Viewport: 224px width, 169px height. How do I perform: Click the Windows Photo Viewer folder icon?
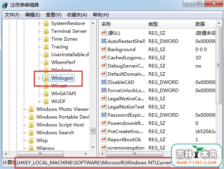[31, 109]
